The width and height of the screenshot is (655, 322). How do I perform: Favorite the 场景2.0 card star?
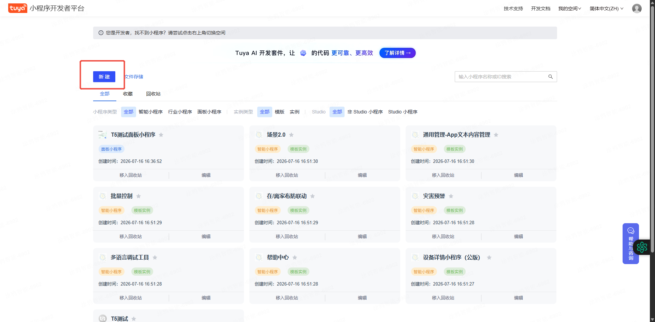click(x=291, y=135)
